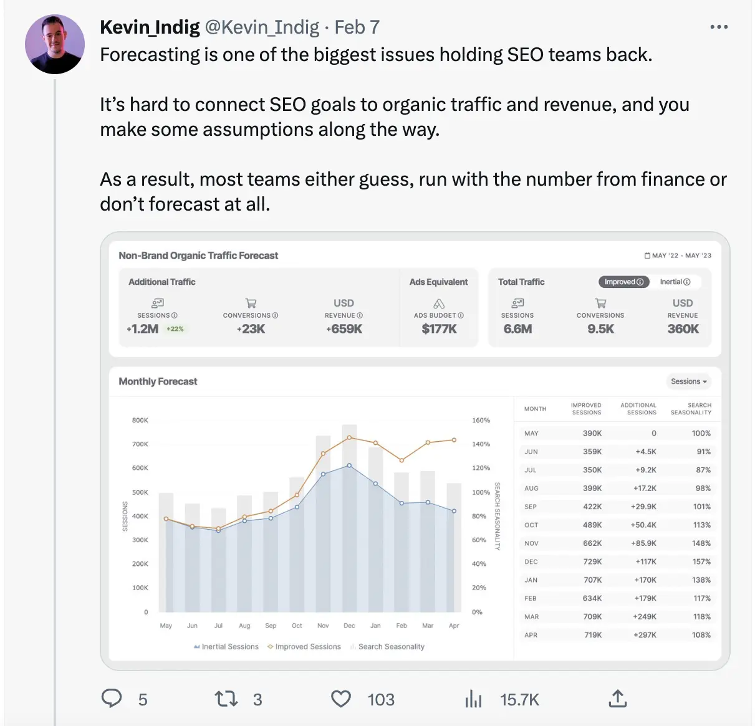Open tweet analytics bar chart icon
Image resolution: width=755 pixels, height=726 pixels.
tap(474, 699)
